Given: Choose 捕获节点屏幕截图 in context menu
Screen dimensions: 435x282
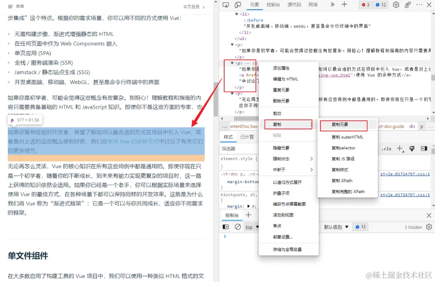Looking at the screenshot, I should (288, 204).
